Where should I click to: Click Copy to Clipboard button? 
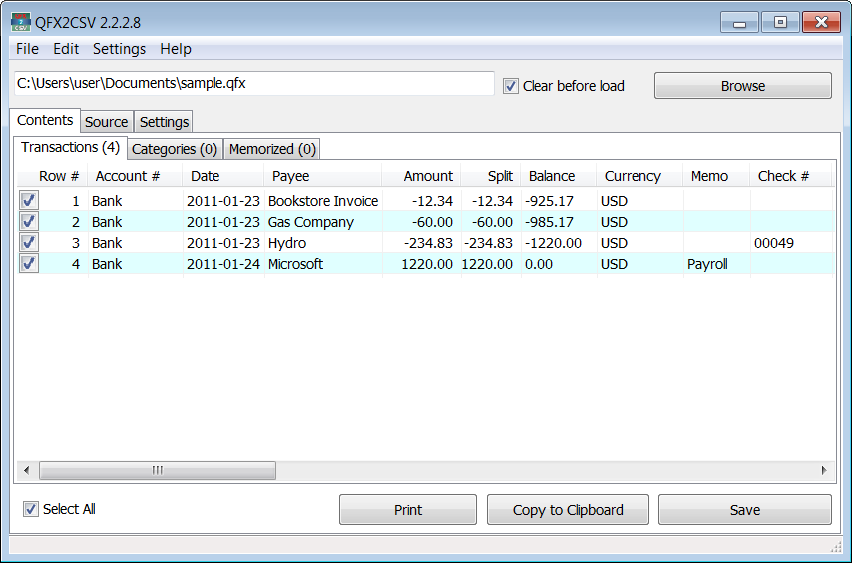click(568, 510)
